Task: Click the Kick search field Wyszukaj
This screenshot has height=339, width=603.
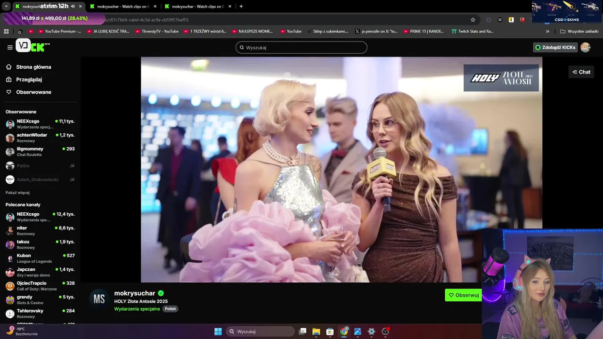Action: click(x=301, y=48)
